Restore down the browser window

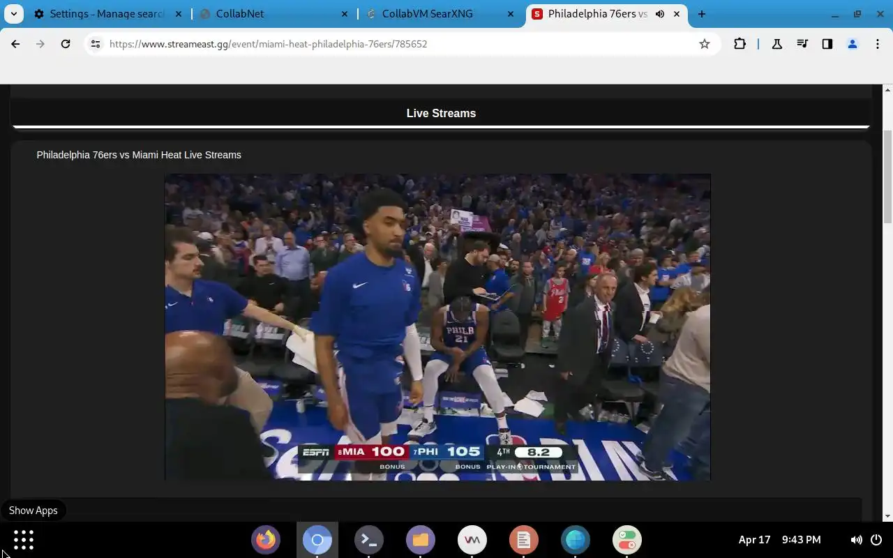click(857, 14)
